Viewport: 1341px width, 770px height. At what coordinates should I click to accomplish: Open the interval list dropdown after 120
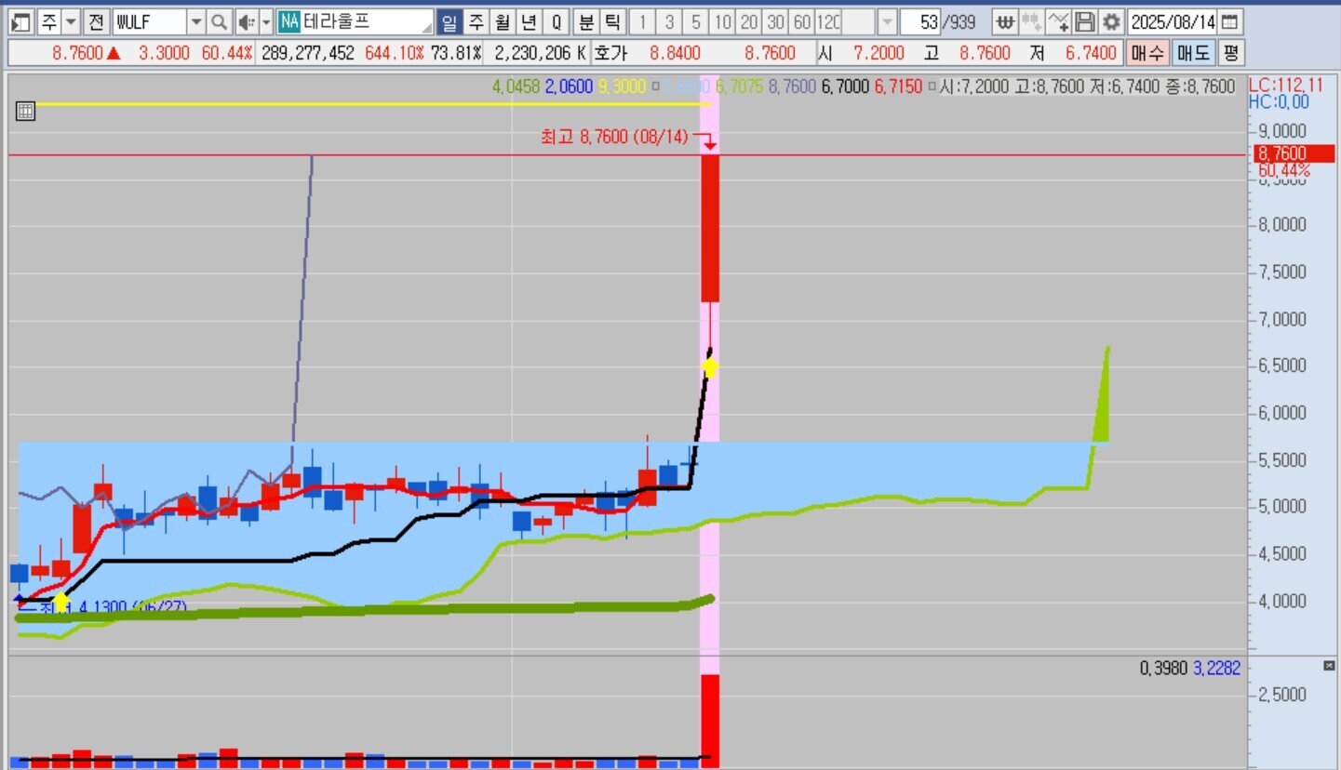tap(887, 21)
